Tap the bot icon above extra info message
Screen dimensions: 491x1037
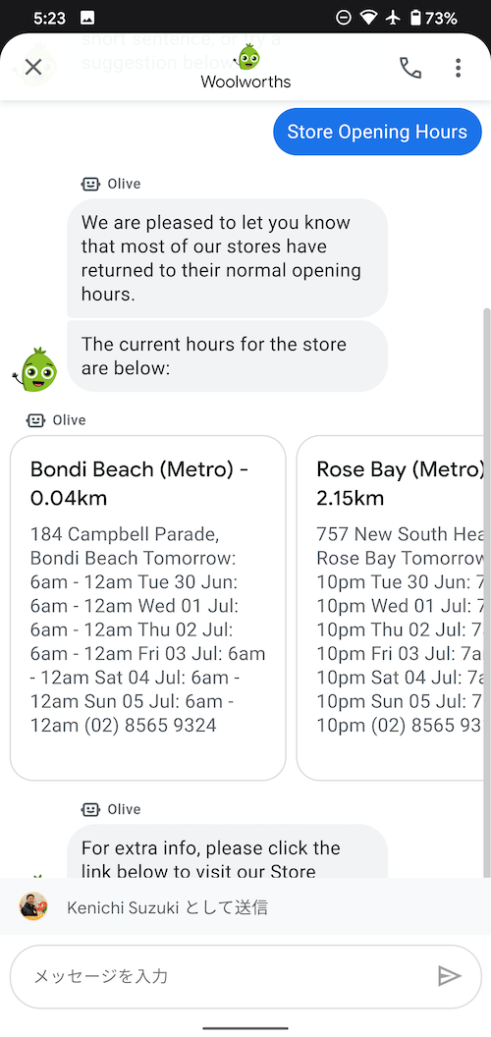(x=90, y=809)
